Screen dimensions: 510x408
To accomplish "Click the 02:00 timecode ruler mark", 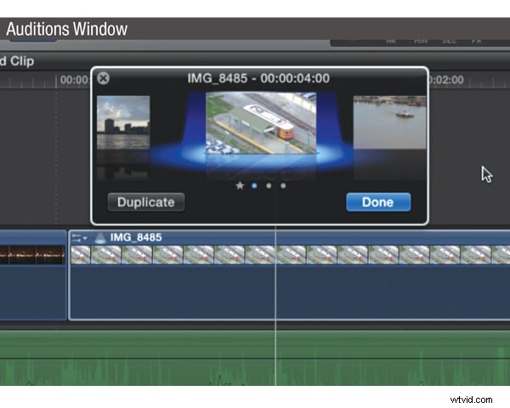I will 446,80.
